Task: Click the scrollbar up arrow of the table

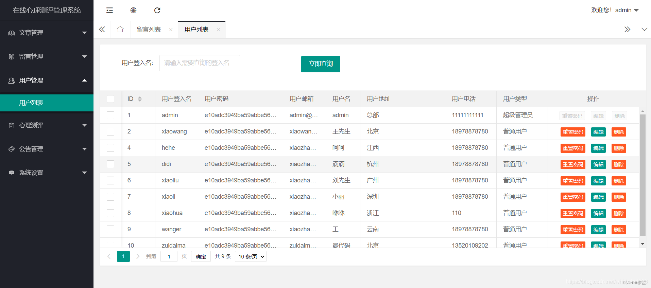Action: pos(643,111)
